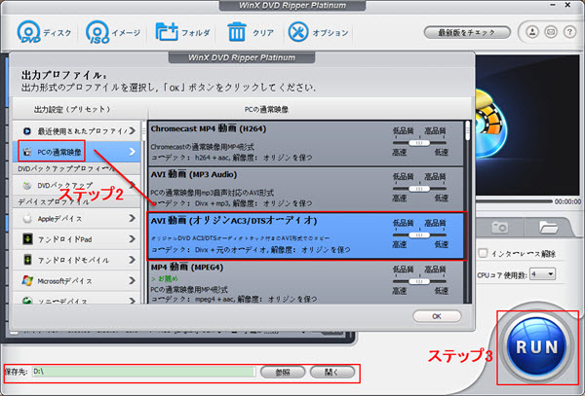Expand Apple device (Appleデバイス) arrow
Viewport: 585px width, 396px height.
click(x=132, y=218)
